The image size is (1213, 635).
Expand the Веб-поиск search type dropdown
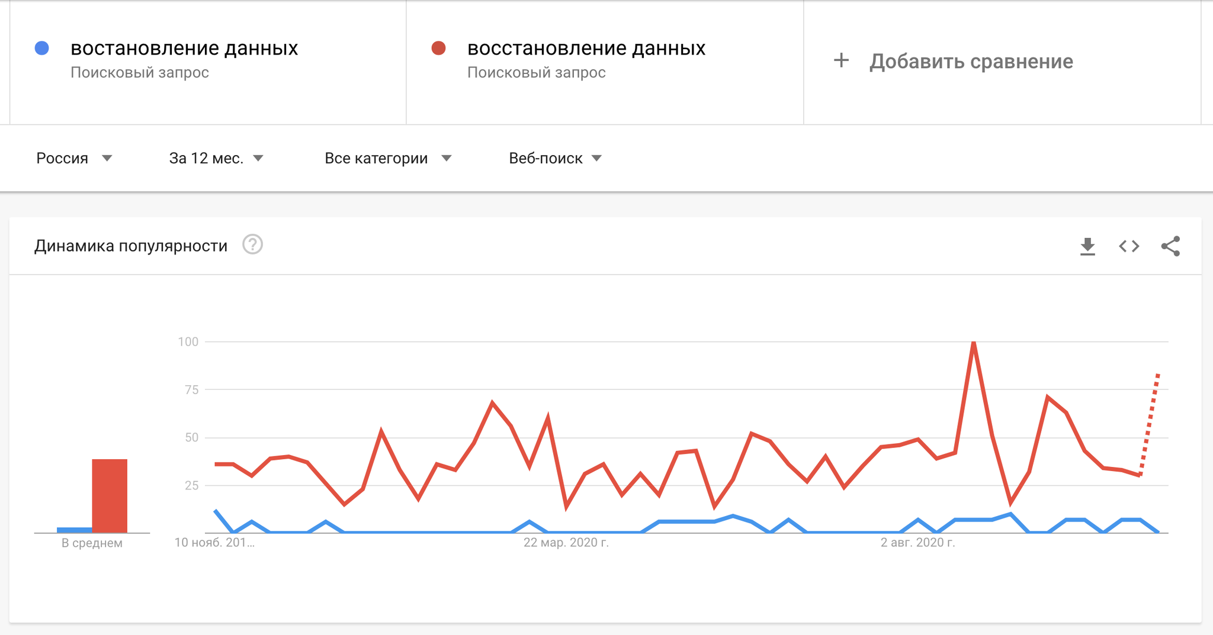[556, 158]
